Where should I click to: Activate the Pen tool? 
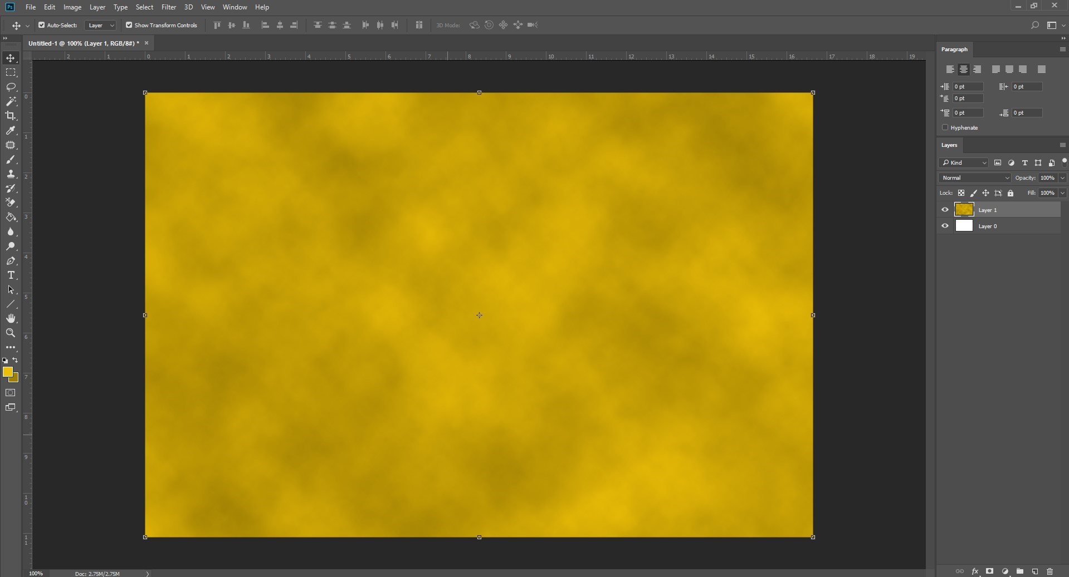coord(11,261)
